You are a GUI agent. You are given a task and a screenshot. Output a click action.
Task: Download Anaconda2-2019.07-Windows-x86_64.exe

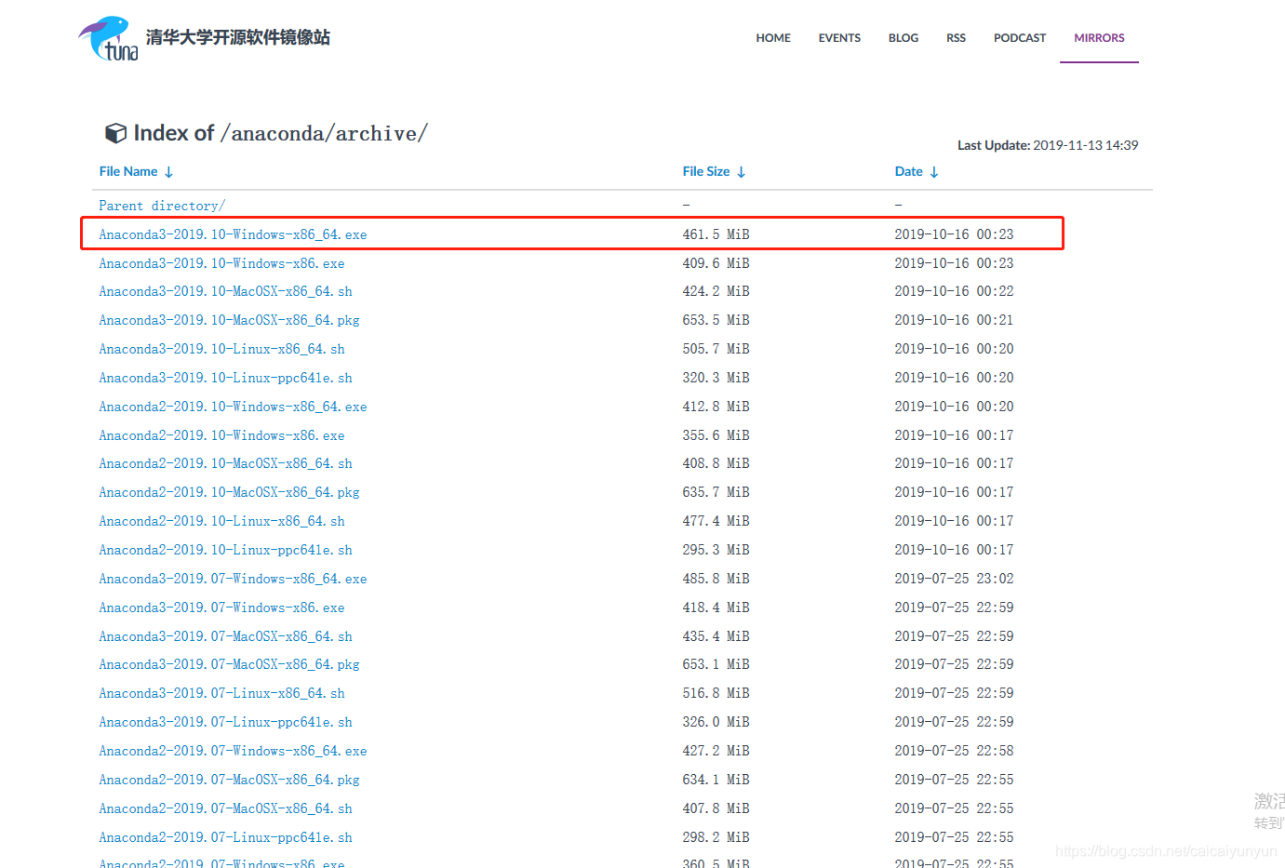[x=233, y=751]
